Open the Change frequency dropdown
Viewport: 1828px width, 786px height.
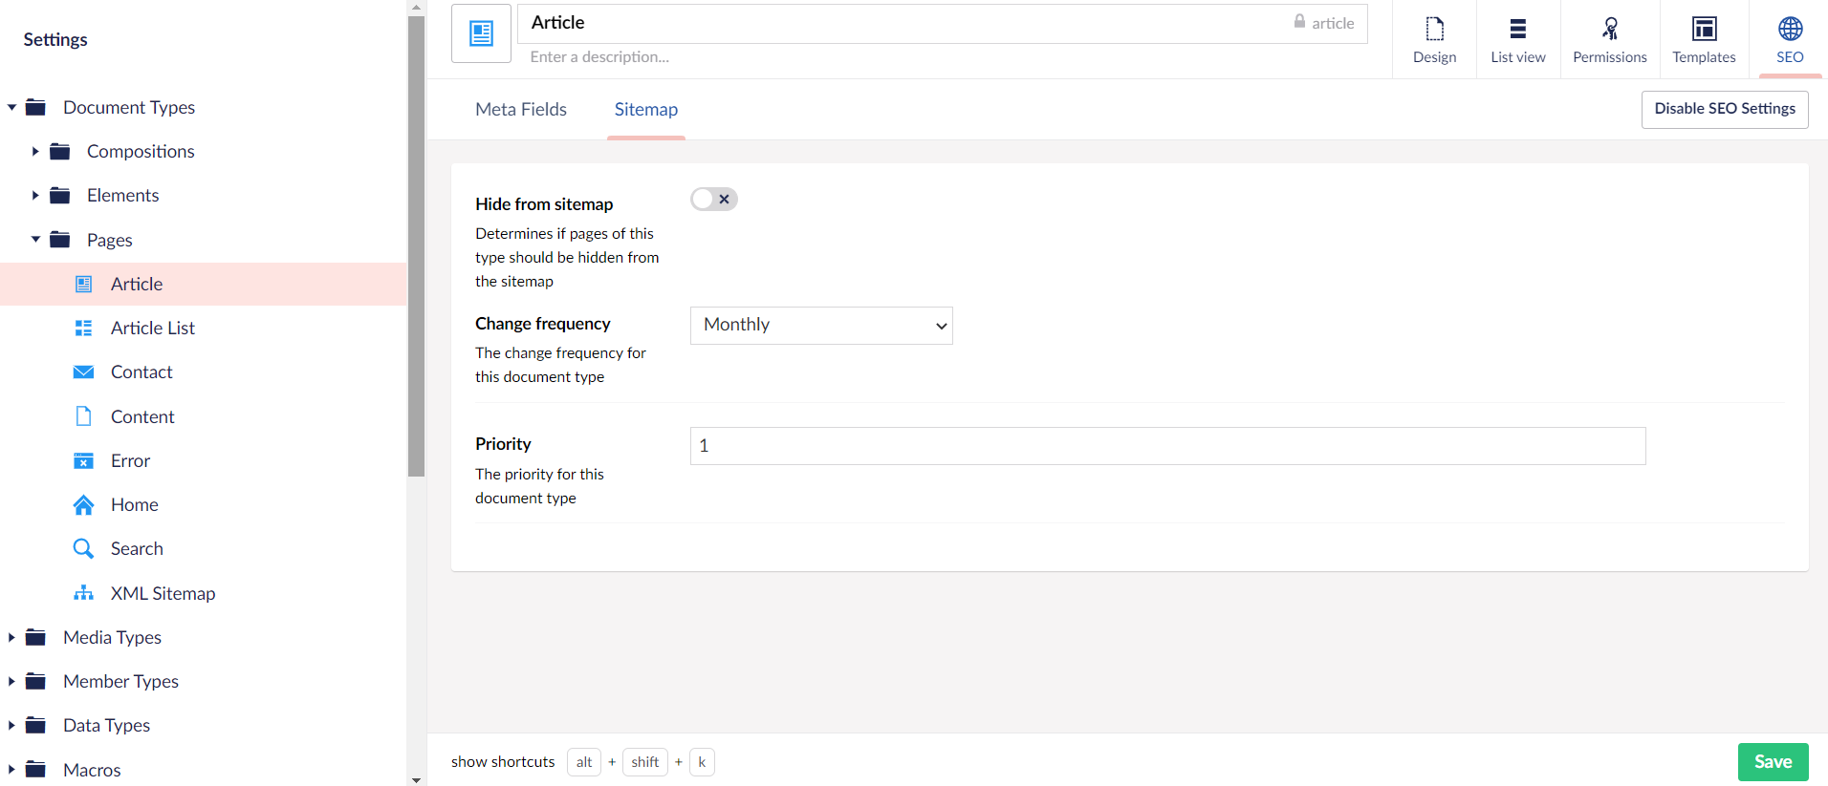821,325
